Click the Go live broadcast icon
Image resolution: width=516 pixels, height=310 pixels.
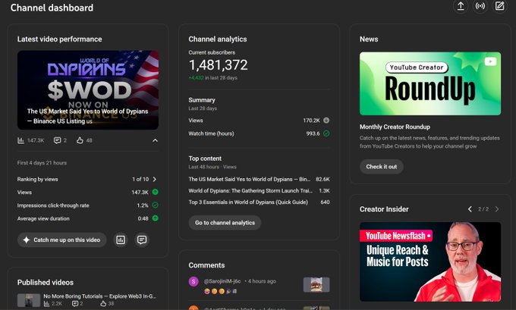(x=480, y=6)
